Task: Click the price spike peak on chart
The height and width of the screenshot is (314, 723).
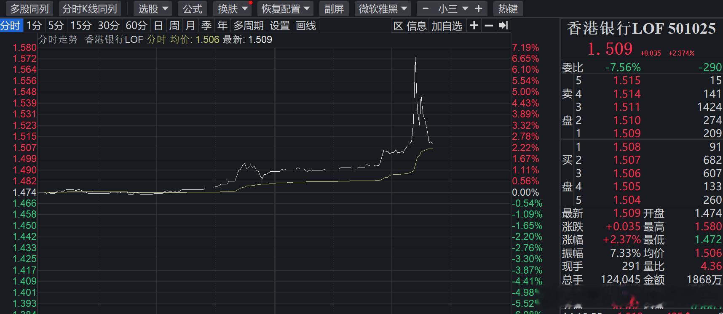Action: coord(415,58)
